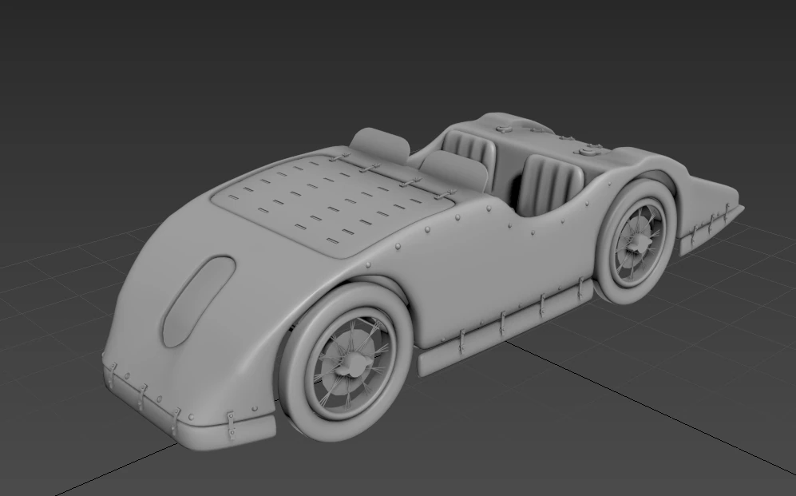Select the side skirt strip between the wheels
Screen dimensions: 796x496
click(x=505, y=328)
